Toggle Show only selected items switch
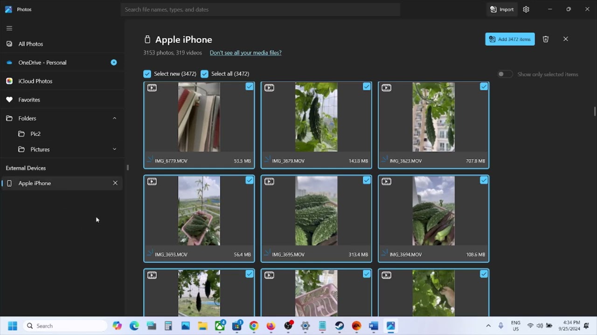 (x=505, y=74)
